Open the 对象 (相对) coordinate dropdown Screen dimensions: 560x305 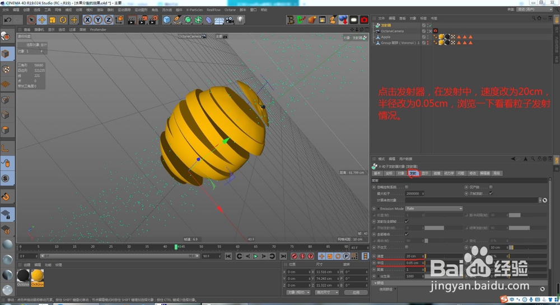coord(298,292)
